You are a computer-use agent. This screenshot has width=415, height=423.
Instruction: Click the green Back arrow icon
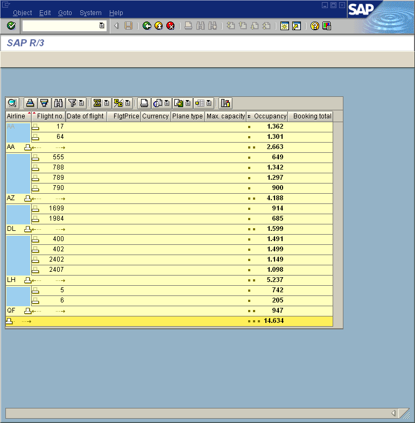pyautogui.click(x=147, y=26)
